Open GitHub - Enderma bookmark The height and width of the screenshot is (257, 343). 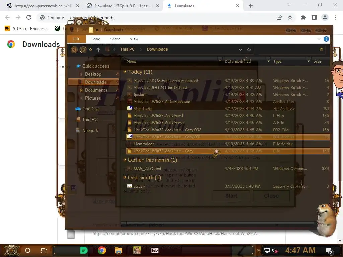pyautogui.click(x=27, y=29)
